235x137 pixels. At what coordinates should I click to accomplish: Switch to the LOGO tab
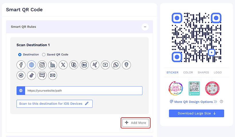(x=218, y=72)
